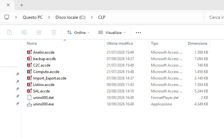The width and height of the screenshot is (224, 138).
Task: Click the CLP breadcrumb folder
Action: [102, 17]
